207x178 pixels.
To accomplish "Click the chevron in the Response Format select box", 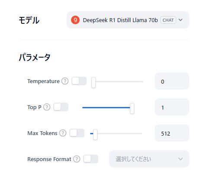I will (181, 159).
